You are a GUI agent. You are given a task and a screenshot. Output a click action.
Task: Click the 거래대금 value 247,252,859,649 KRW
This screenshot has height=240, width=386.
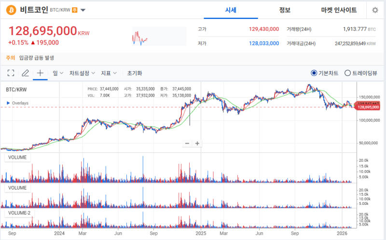click(x=355, y=44)
